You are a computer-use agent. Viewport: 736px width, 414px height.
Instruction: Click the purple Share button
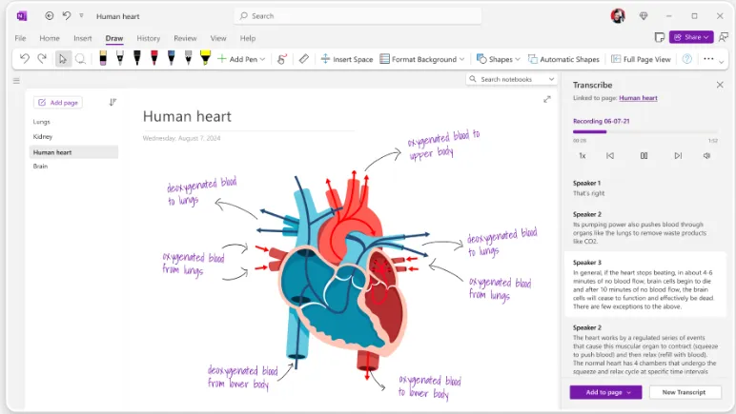691,37
